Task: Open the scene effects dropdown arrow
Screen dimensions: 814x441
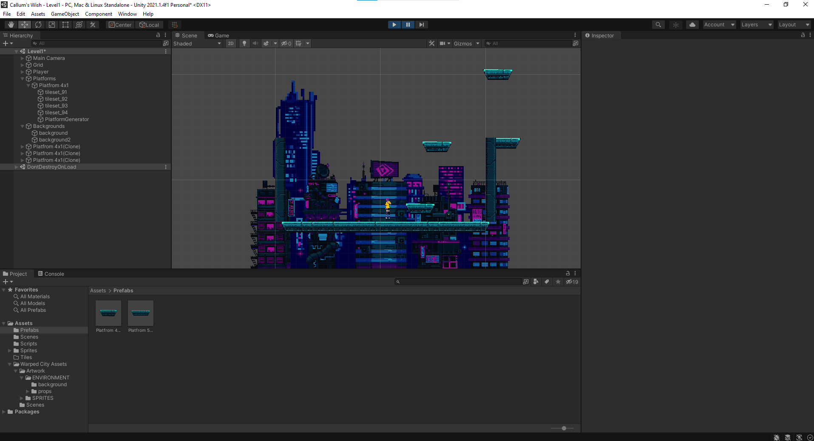Action: click(275, 43)
